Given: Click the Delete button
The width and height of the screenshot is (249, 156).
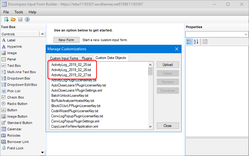Looking at the screenshot, I should pyautogui.click(x=168, y=73).
